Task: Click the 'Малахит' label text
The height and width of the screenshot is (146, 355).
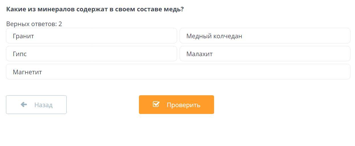Action: pos(199,54)
